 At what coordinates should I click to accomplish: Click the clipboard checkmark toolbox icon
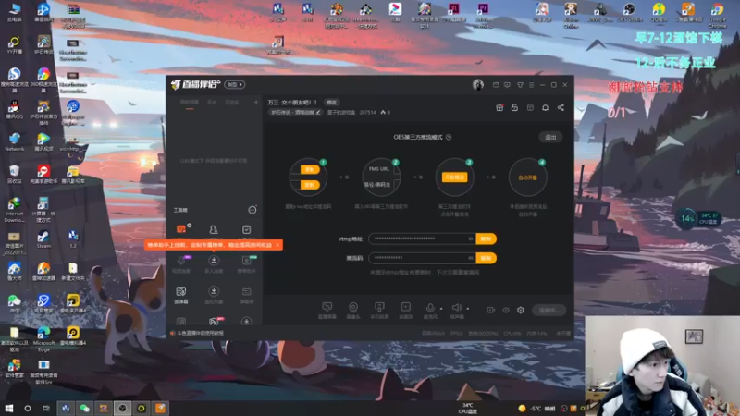246,229
